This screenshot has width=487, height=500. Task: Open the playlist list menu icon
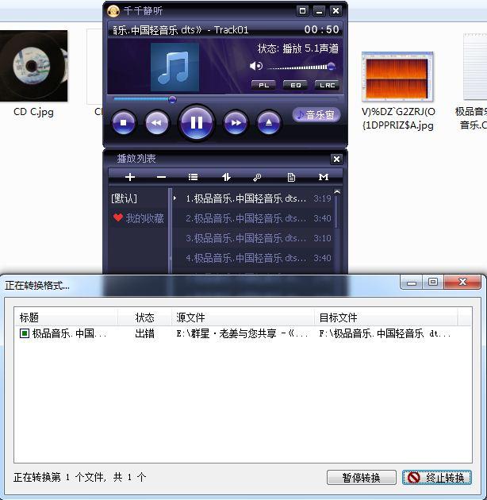point(194,177)
